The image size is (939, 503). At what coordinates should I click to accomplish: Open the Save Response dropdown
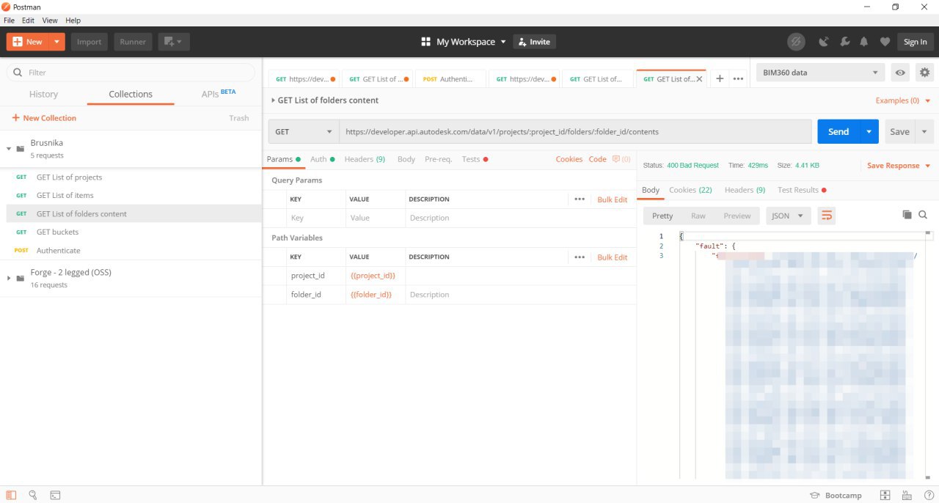click(899, 166)
